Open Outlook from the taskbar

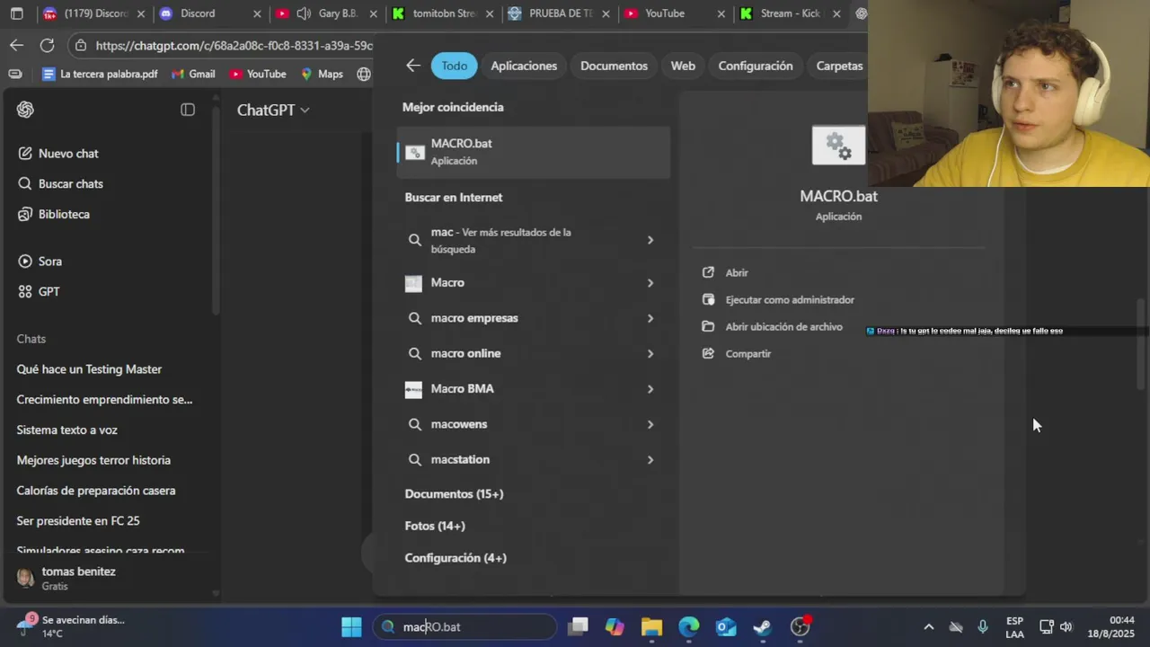[726, 626]
